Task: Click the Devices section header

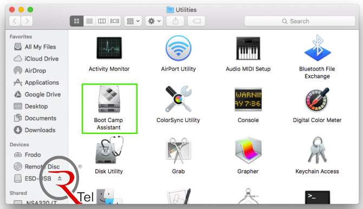Action: [x=19, y=144]
